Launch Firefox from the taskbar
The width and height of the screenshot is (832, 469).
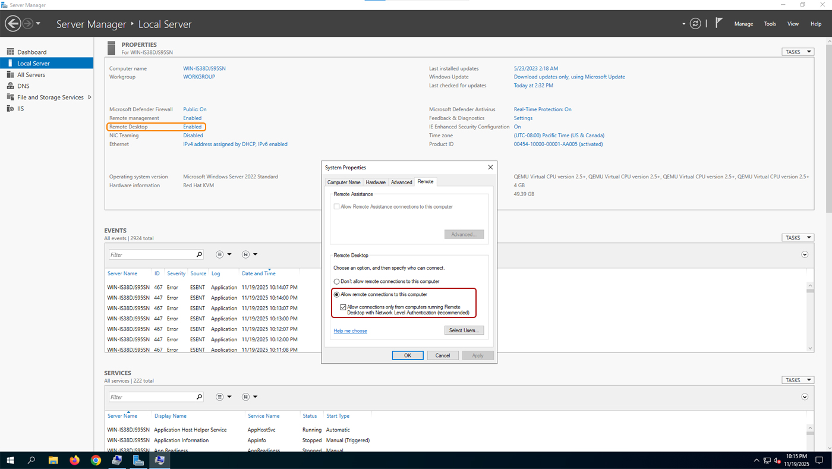click(x=74, y=459)
